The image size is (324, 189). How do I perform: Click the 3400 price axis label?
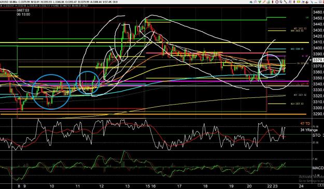tap(318, 48)
